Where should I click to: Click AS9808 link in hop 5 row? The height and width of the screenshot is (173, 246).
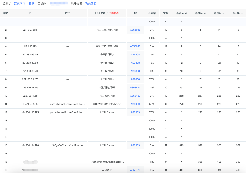pos(135,55)
